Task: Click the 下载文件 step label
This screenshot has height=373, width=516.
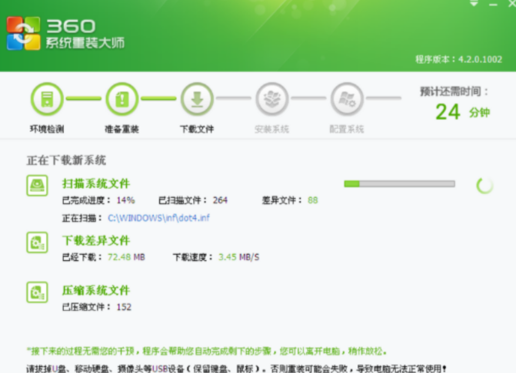Action: point(197,129)
